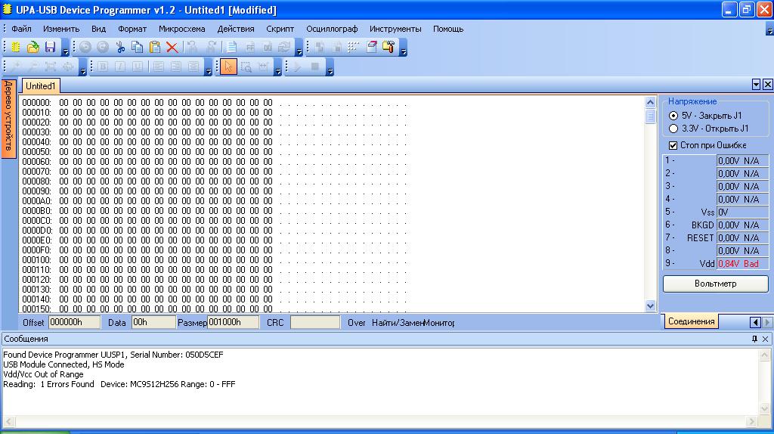This screenshot has height=434, width=774.
Task: Cut selection with the scissors icon
Action: coord(120,47)
